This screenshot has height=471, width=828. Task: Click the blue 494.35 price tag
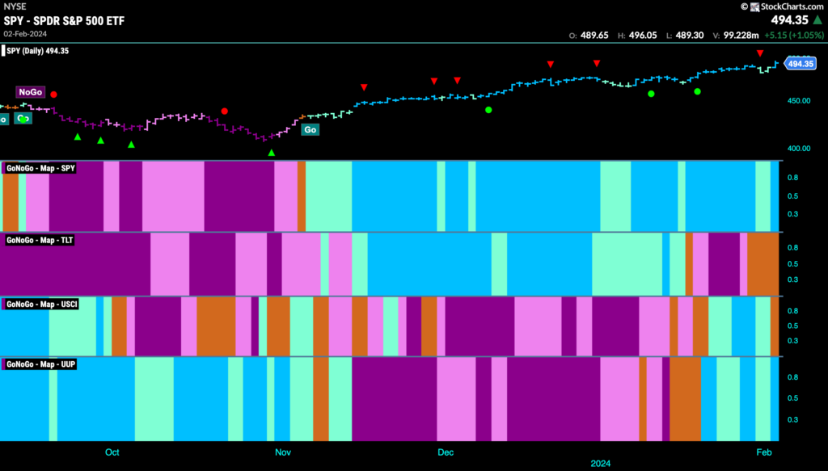point(800,64)
